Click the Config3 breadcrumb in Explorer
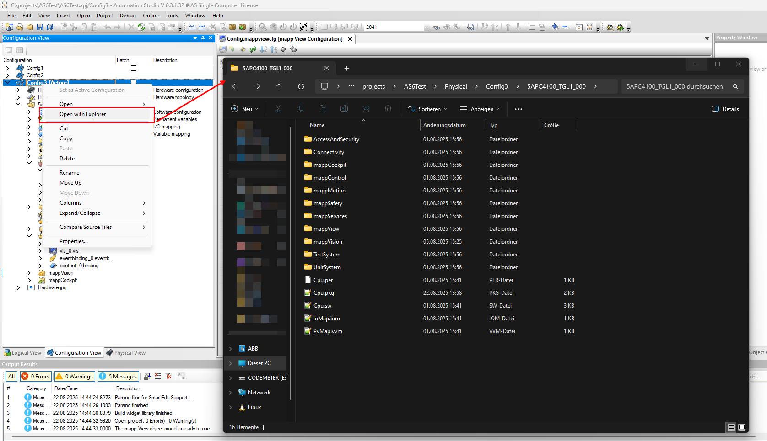 click(497, 86)
